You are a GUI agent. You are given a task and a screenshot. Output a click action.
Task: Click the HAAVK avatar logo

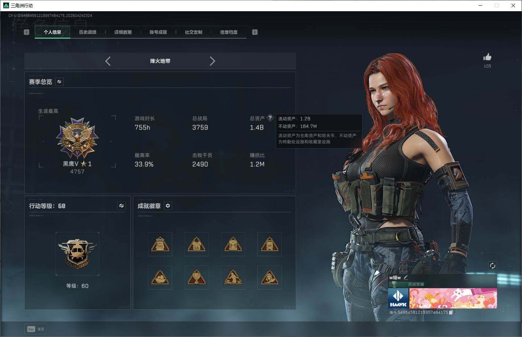coord(398,298)
